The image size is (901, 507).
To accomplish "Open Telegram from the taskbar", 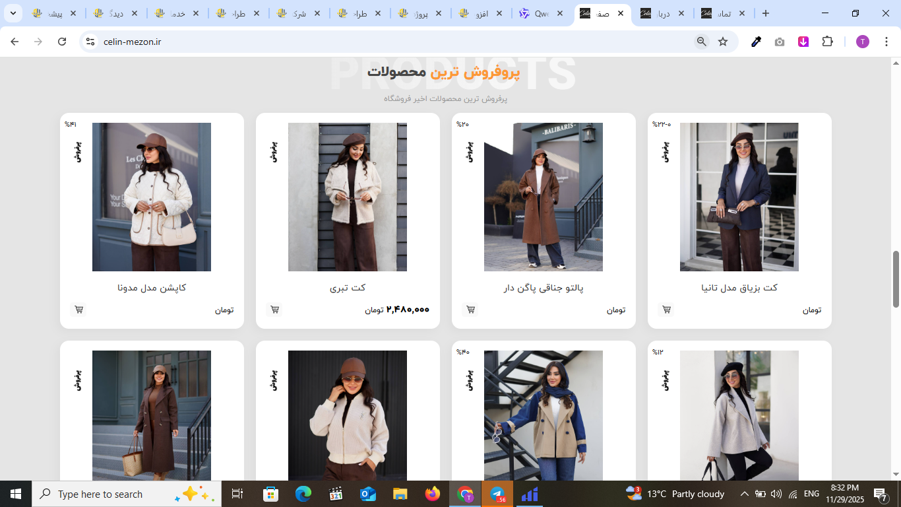I will (497, 494).
